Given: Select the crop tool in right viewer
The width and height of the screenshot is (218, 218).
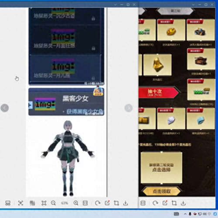Looking at the screenshot, I should tap(174, 203).
